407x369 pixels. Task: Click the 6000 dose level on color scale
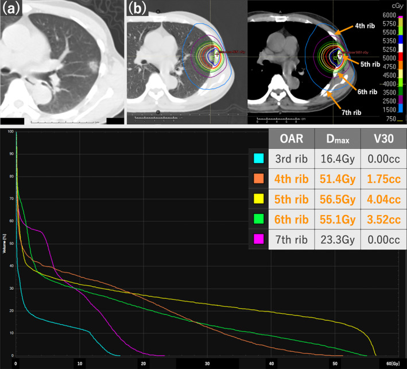pos(389,15)
